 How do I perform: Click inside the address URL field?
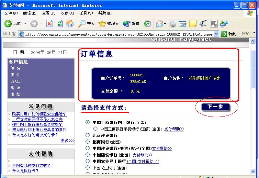coord(119,34)
